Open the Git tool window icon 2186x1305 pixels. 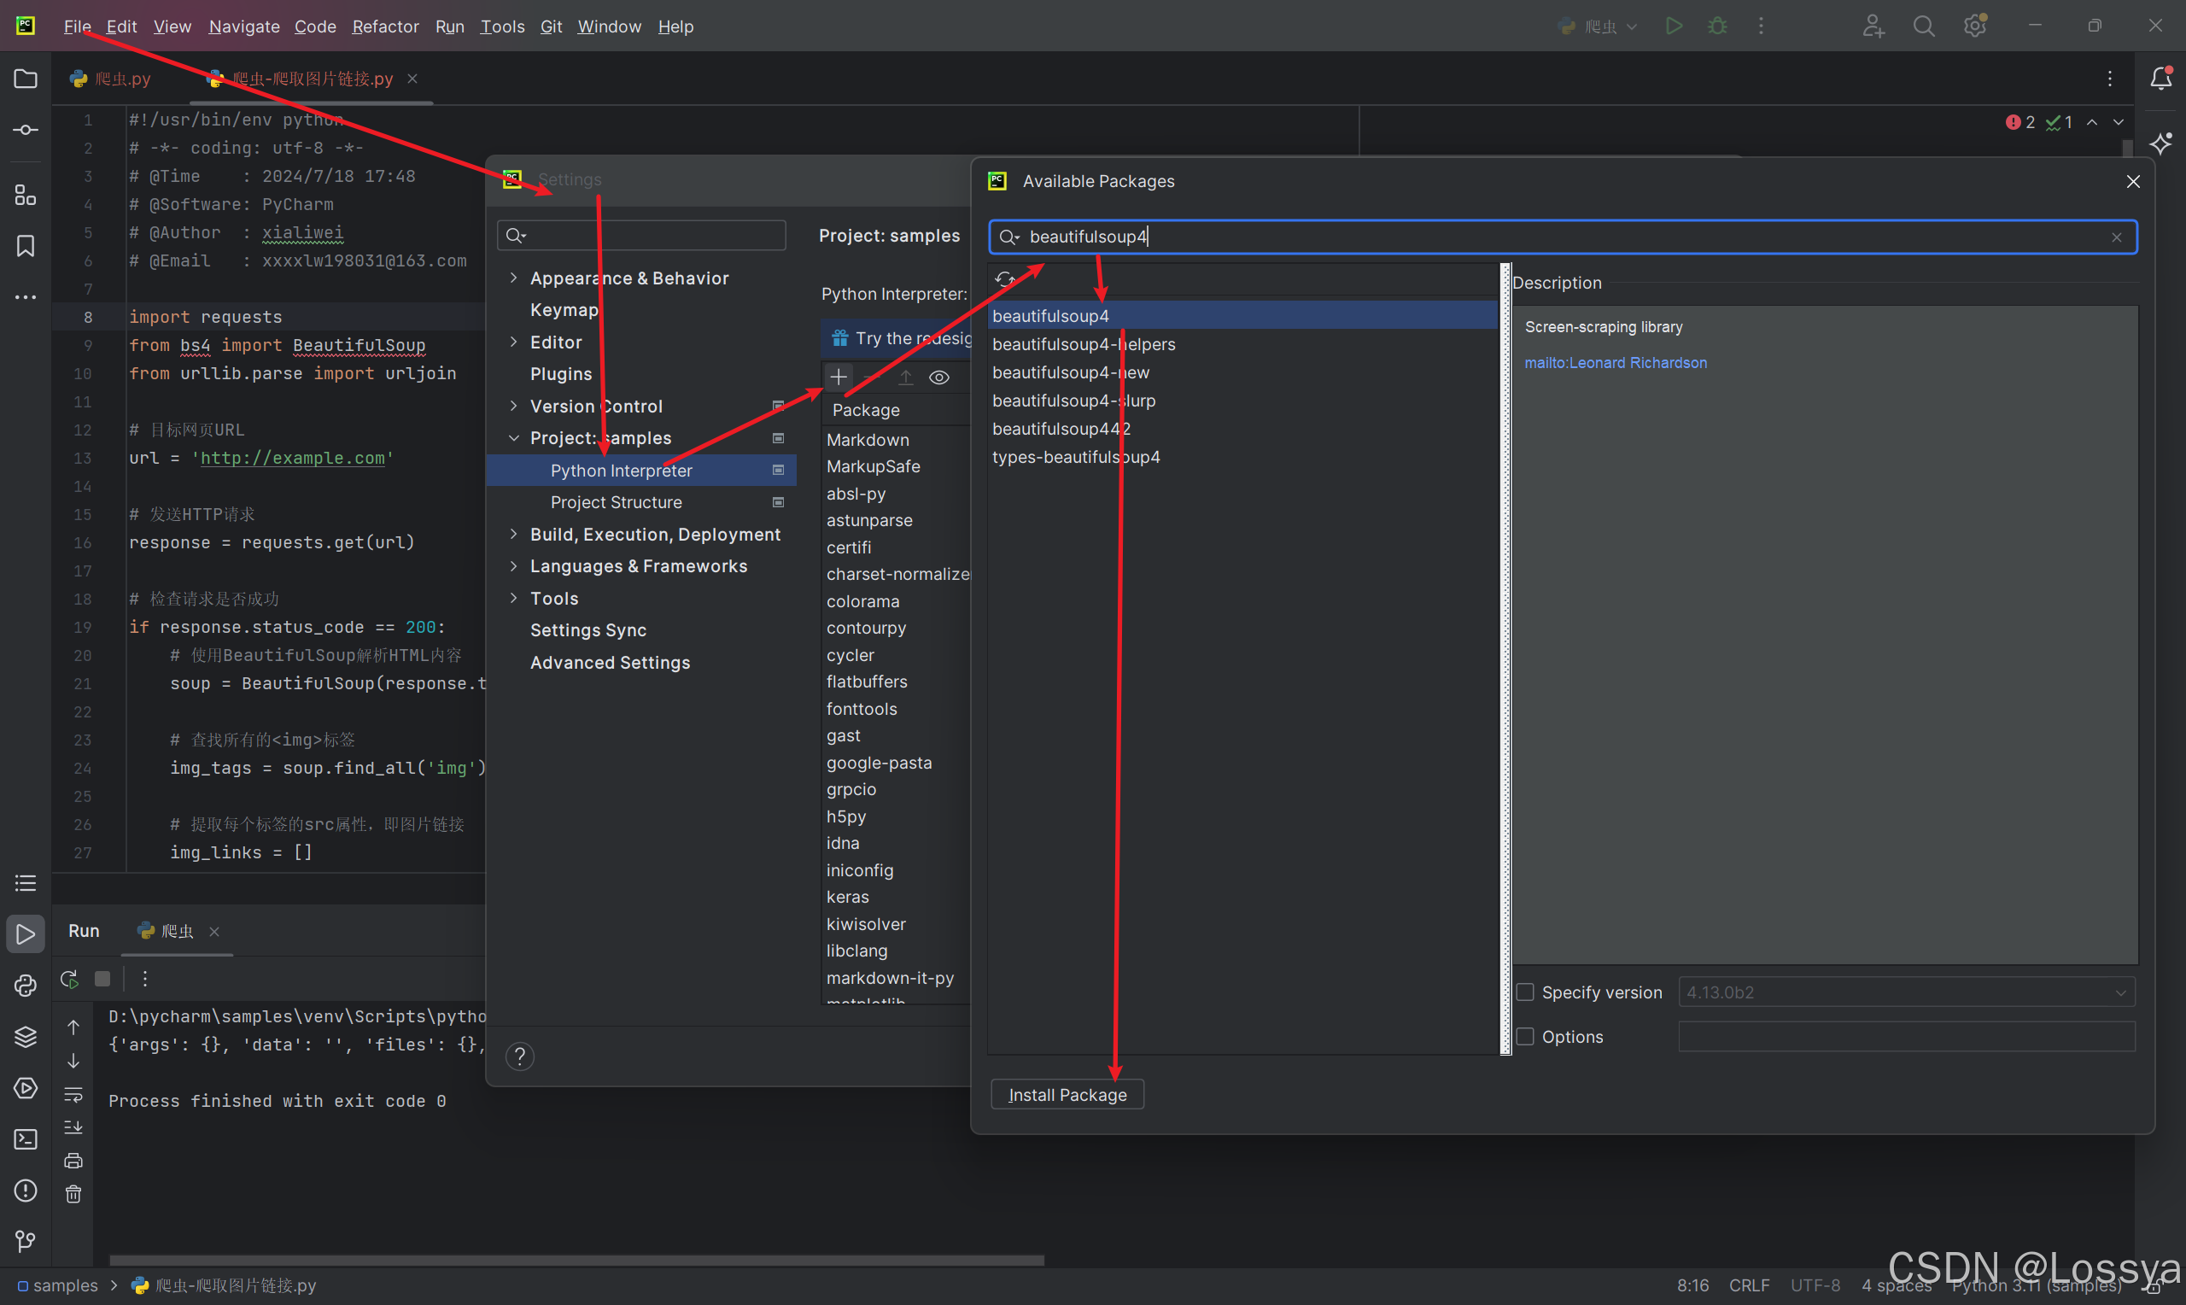26,1242
